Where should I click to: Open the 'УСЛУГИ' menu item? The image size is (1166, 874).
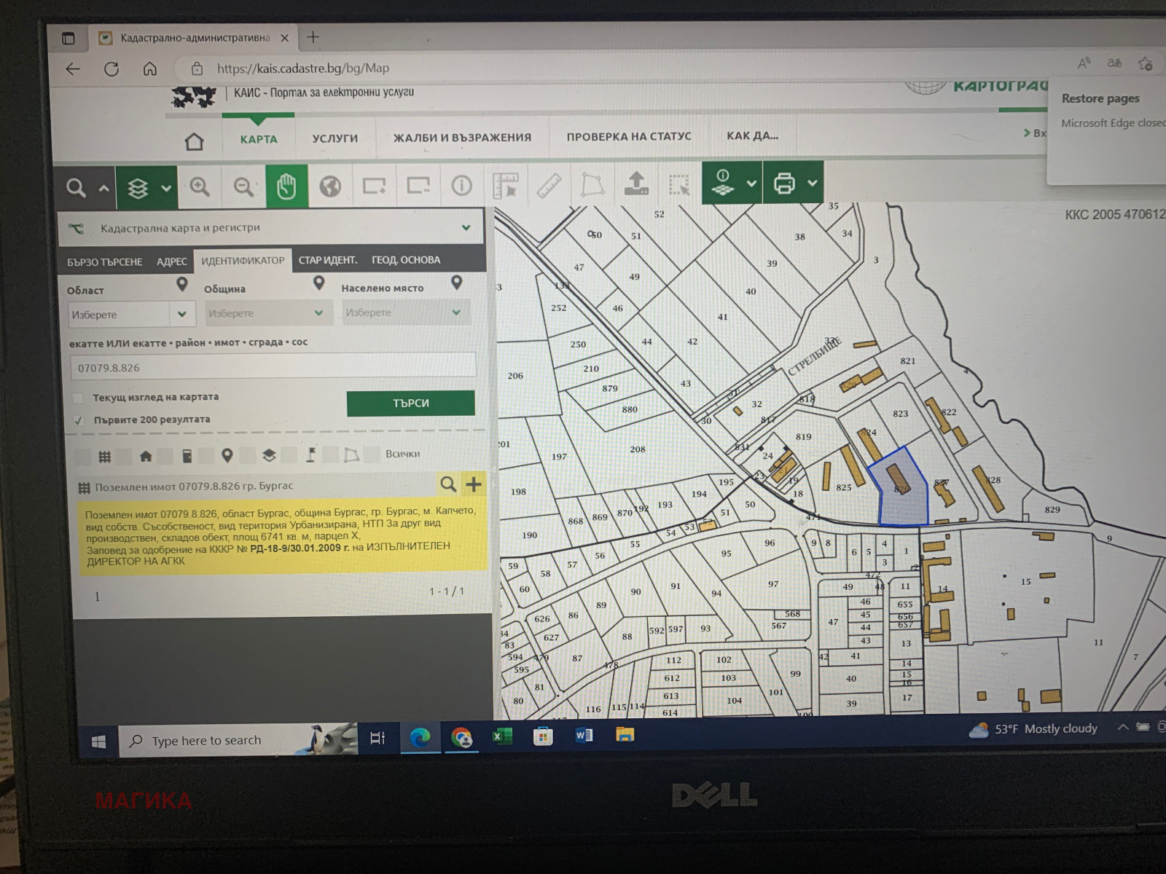coord(335,138)
